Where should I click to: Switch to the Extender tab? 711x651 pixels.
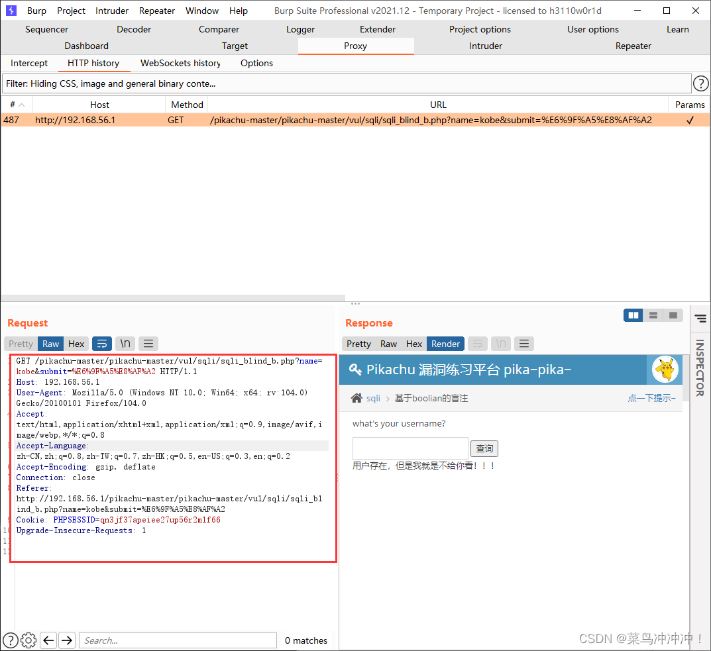(378, 29)
